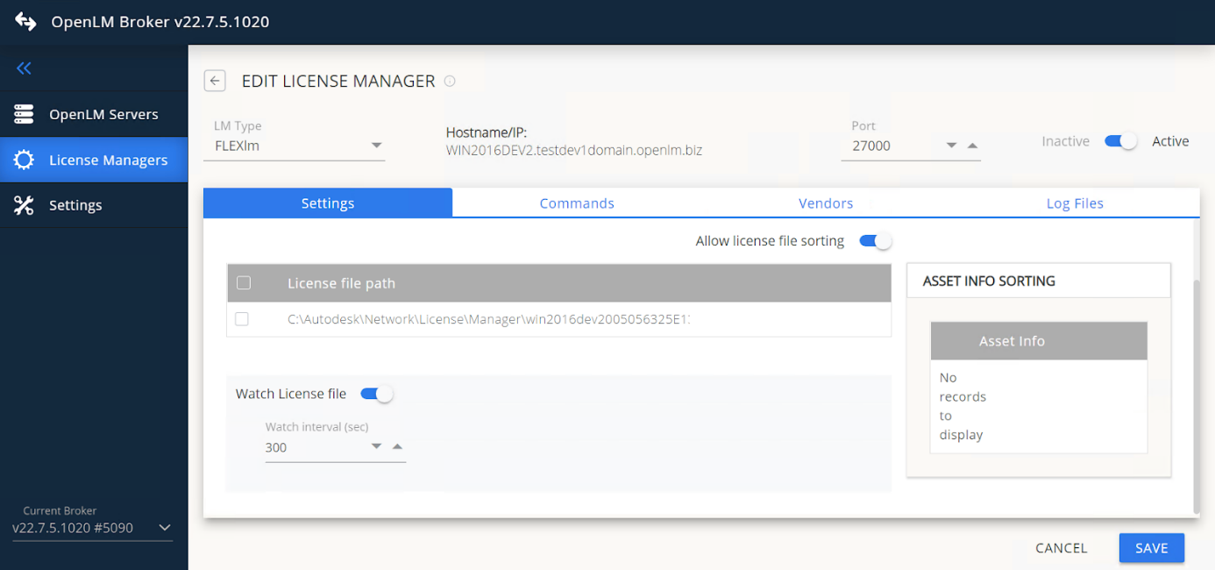Open the Port dropdown
1215x570 pixels.
click(951, 146)
